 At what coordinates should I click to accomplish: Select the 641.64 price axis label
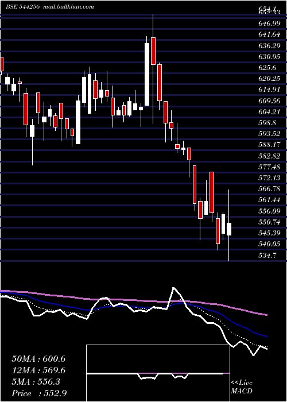point(269,34)
